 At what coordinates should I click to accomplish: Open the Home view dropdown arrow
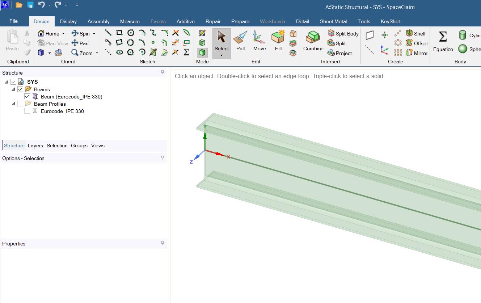(63, 34)
